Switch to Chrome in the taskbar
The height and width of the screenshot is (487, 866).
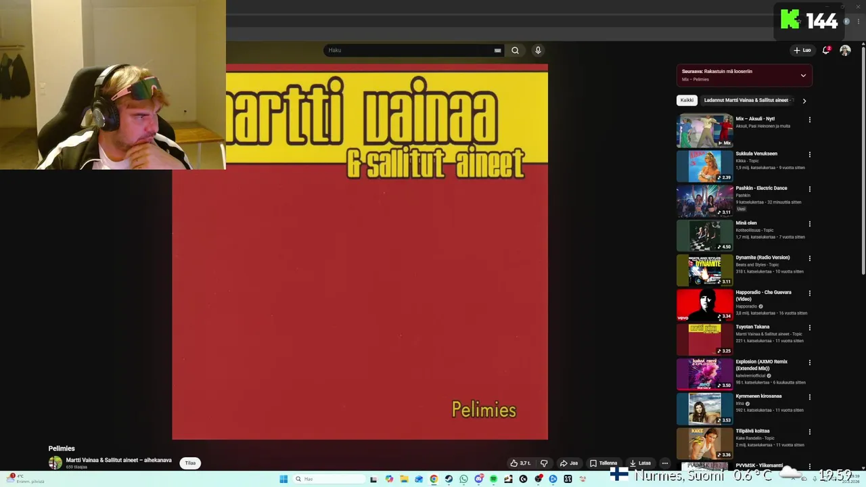click(x=434, y=479)
